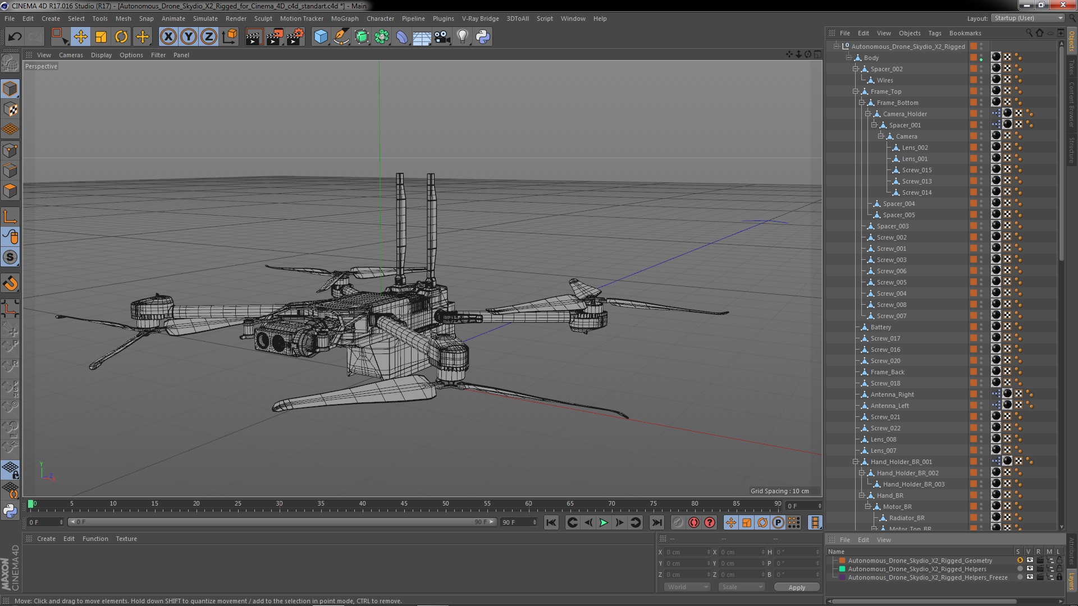Screen dimensions: 1078x606
Task: Toggle Y axis lock button
Action: coord(189,37)
